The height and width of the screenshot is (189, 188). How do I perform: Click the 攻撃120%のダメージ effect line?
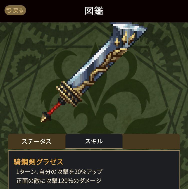59,181
